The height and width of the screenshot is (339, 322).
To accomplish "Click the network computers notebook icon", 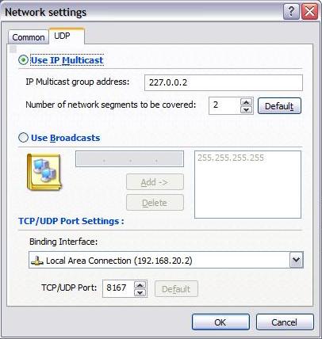I will pos(44,172).
